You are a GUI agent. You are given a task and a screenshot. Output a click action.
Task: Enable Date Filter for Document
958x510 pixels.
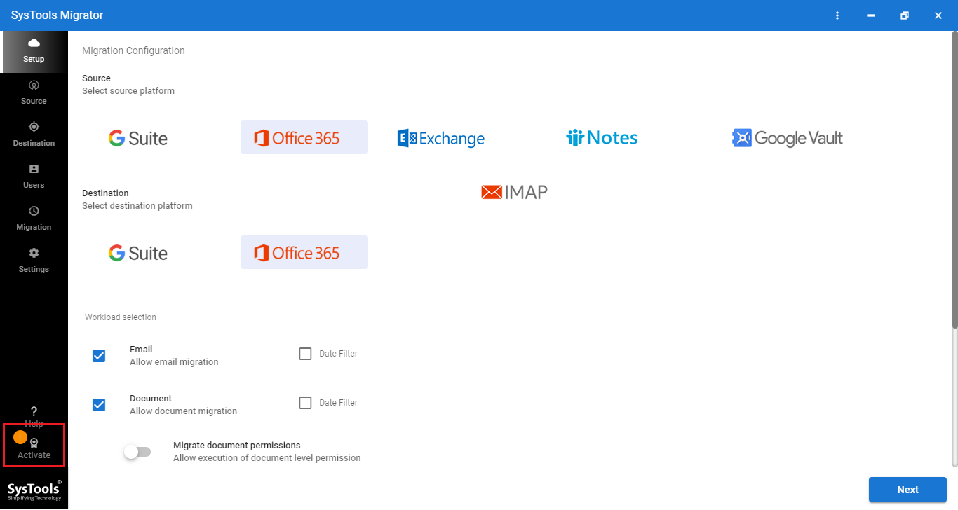[305, 403]
